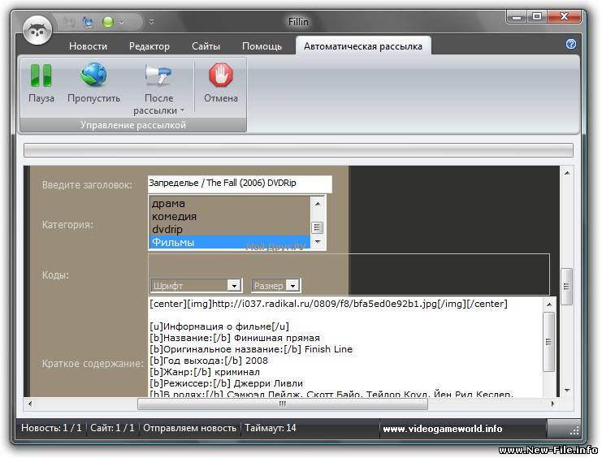
Task: Click the После рассылки megaphone icon
Action: pyautogui.click(x=159, y=76)
